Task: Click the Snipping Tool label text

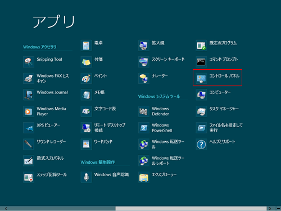Action: pyautogui.click(x=49, y=60)
